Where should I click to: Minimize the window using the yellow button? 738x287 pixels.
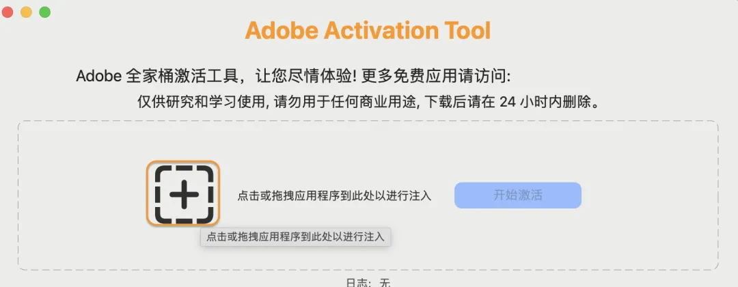[x=27, y=12]
